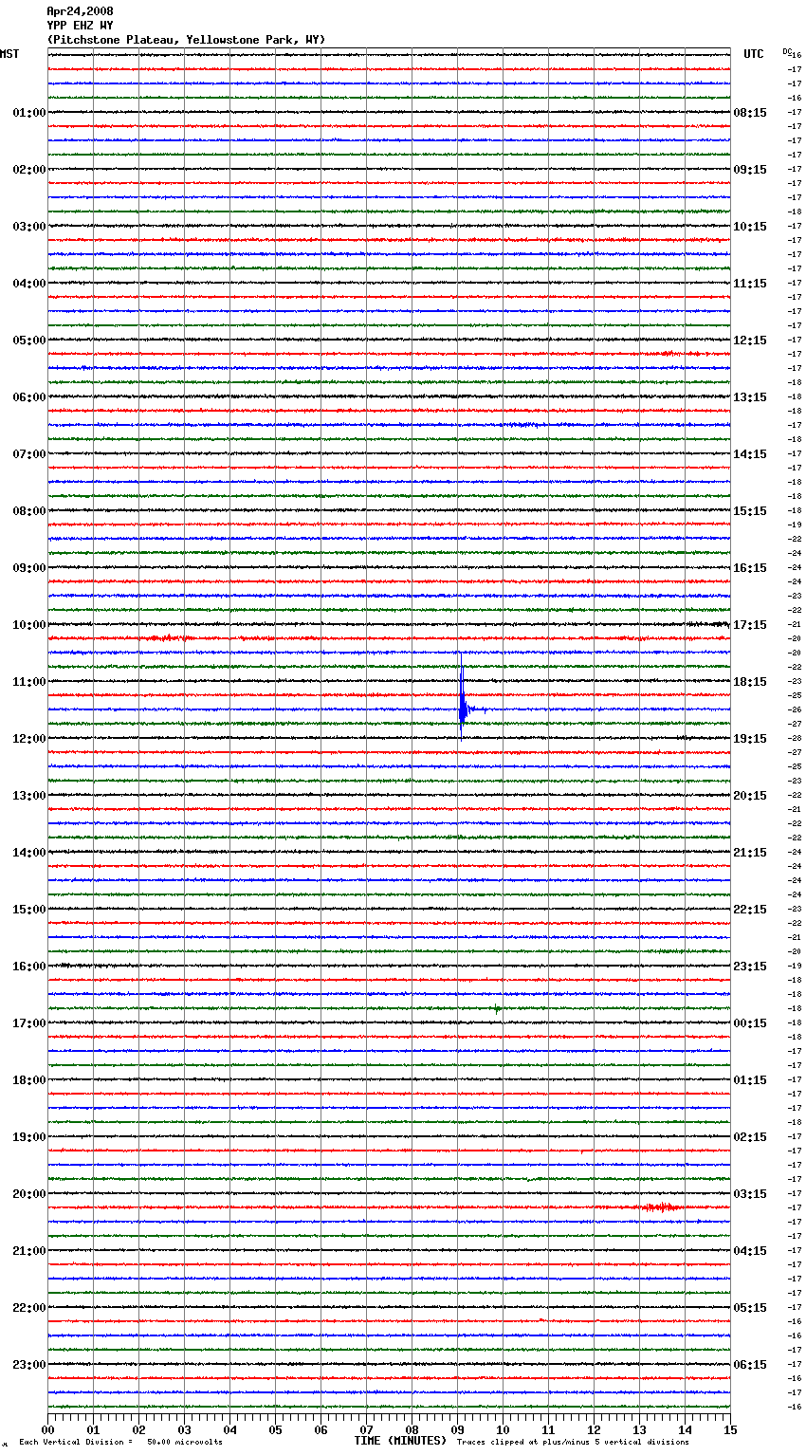Click the 08:15 UTC time label

pos(750,113)
